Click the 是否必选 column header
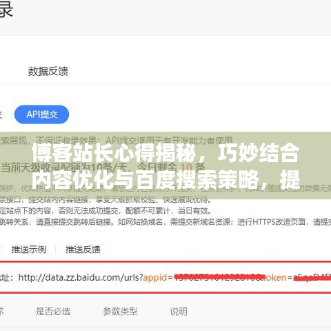 pos(53,312)
